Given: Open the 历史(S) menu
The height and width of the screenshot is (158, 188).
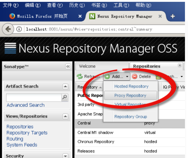Looking at the screenshot, I should click(x=77, y=5).
